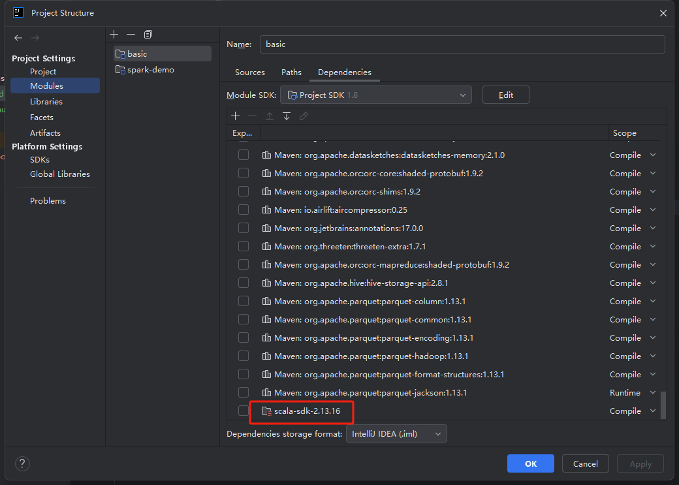Open help question mark icon
This screenshot has height=485, width=679.
(22, 463)
